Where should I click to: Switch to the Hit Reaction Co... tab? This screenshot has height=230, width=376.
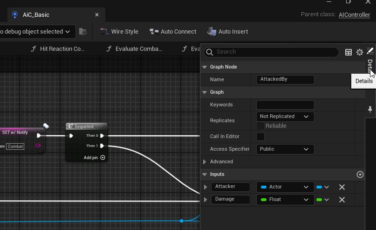(58, 49)
